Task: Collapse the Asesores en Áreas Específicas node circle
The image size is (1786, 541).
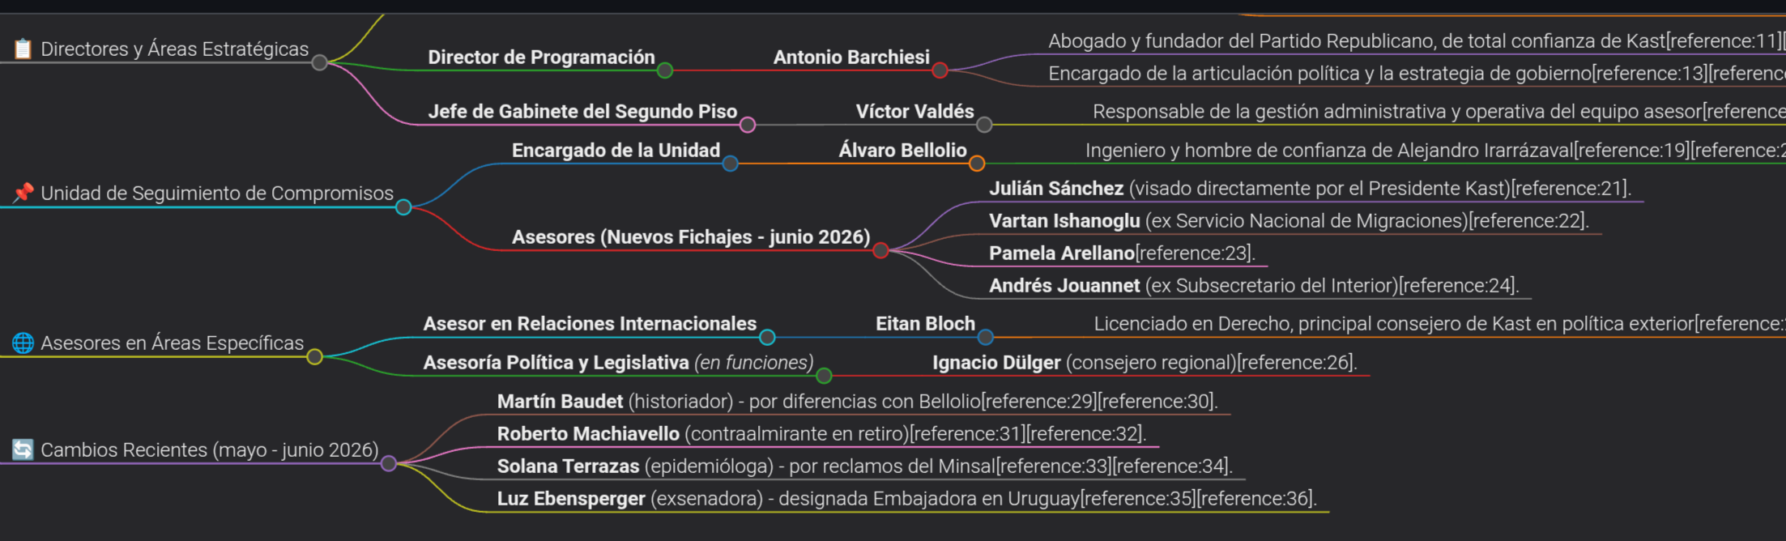Action: 315,356
